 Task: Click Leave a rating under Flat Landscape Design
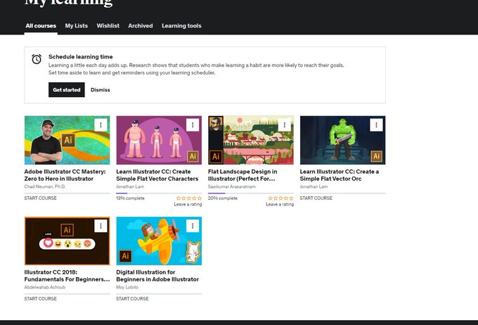[x=280, y=204]
